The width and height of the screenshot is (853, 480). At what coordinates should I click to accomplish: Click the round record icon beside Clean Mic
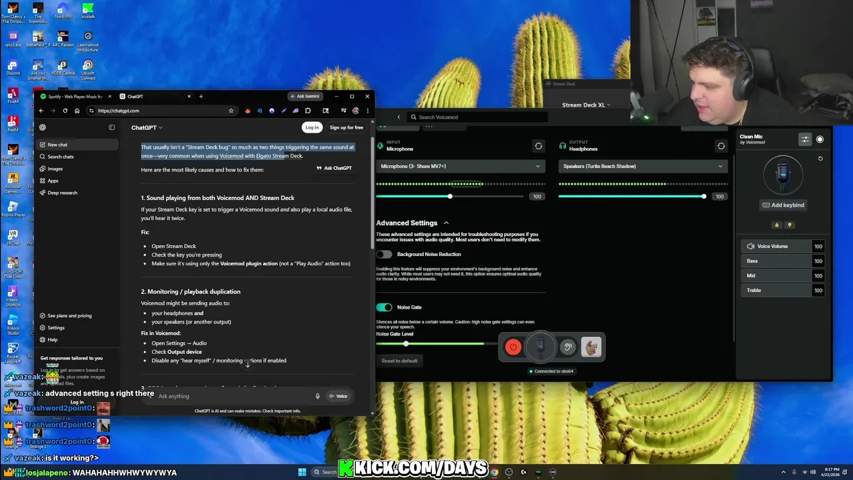tap(820, 139)
